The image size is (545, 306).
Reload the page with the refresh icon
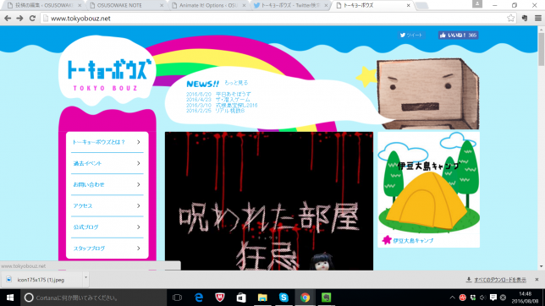pyautogui.click(x=32, y=18)
